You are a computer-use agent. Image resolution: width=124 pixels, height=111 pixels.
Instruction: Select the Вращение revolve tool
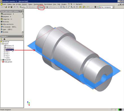6,17
